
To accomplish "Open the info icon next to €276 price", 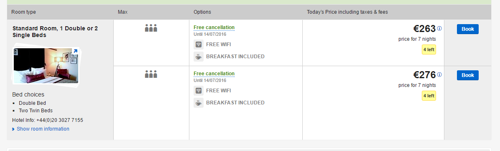I will pos(439,75).
